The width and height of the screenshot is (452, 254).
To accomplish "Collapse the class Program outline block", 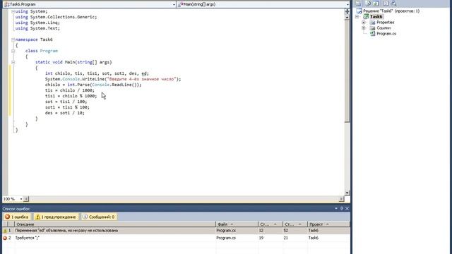I will (x=13, y=51).
